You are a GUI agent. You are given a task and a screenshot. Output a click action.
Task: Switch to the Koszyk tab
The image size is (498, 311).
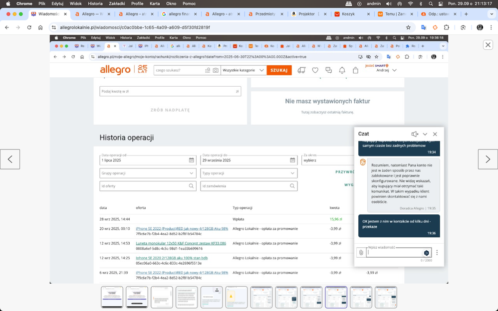351,14
